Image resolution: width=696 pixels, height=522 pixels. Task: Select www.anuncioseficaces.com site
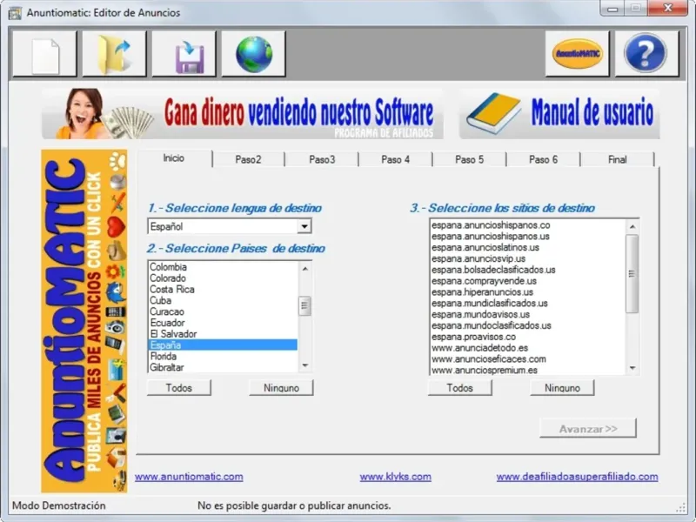coord(527,358)
